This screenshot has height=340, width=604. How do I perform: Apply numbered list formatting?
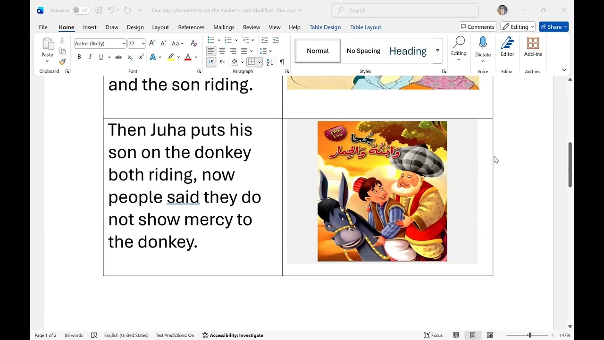coord(228,40)
